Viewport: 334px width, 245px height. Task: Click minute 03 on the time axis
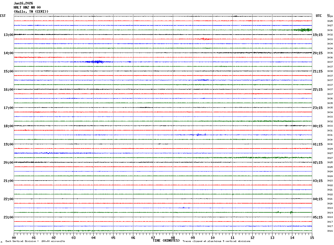point(73,238)
